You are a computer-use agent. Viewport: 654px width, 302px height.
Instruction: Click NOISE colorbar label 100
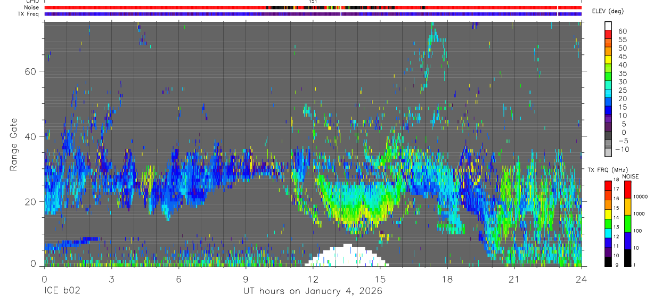(637, 231)
